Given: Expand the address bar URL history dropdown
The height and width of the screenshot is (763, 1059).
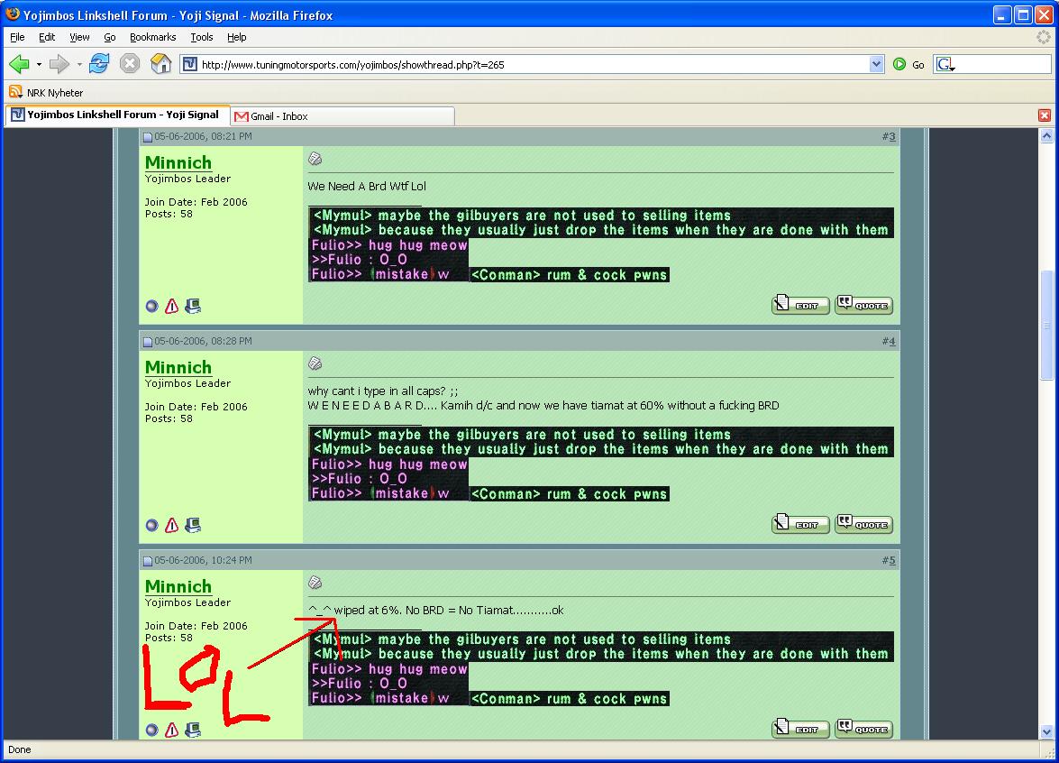Looking at the screenshot, I should coord(876,64).
